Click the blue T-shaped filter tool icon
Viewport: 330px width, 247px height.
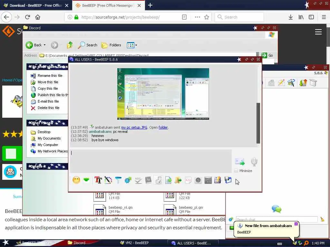(118, 180)
